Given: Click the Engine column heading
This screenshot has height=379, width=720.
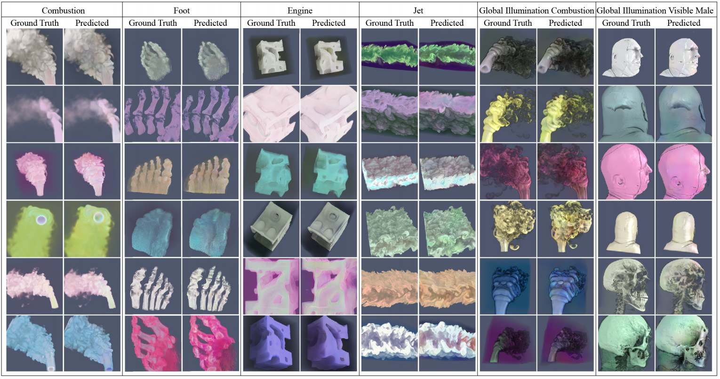Looking at the screenshot, I should [300, 10].
